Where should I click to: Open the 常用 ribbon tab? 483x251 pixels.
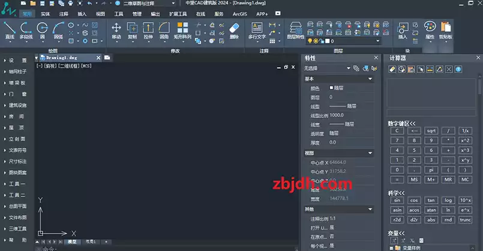click(x=27, y=14)
